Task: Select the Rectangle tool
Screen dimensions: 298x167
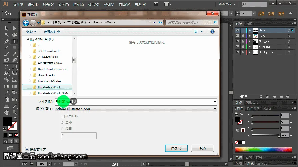Action: pyautogui.click(x=14, y=48)
